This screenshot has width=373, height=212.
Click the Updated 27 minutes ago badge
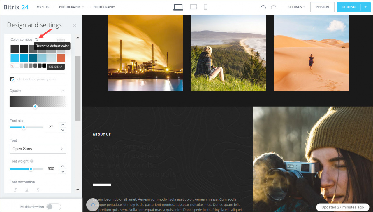[343, 207]
